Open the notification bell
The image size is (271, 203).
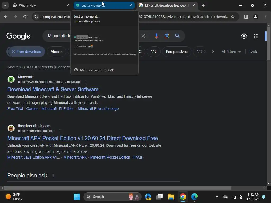pyautogui.click(x=264, y=197)
